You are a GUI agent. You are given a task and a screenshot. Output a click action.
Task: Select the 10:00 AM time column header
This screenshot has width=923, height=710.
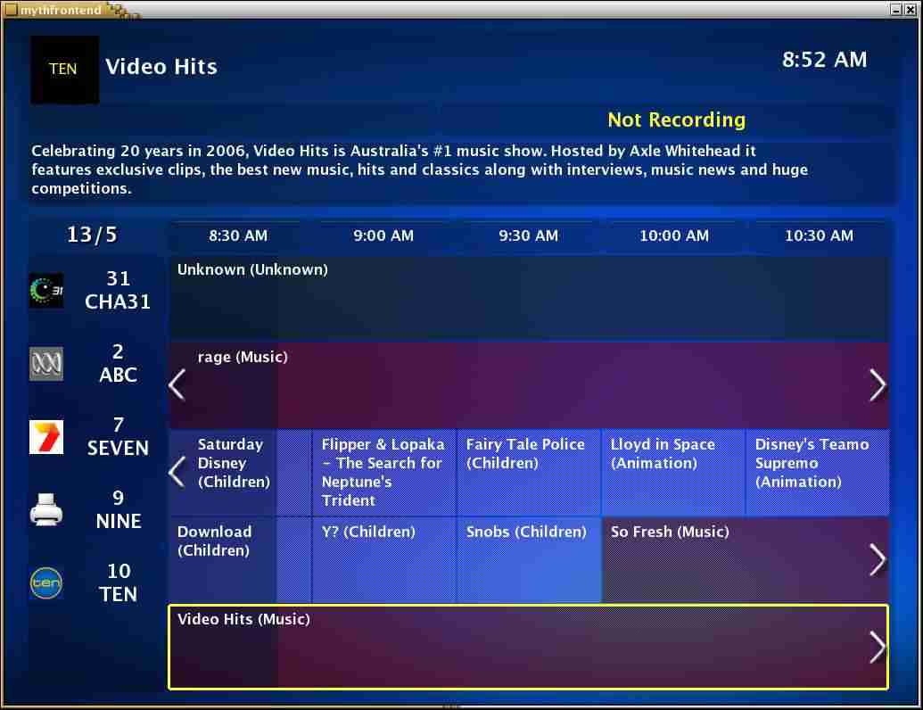674,236
